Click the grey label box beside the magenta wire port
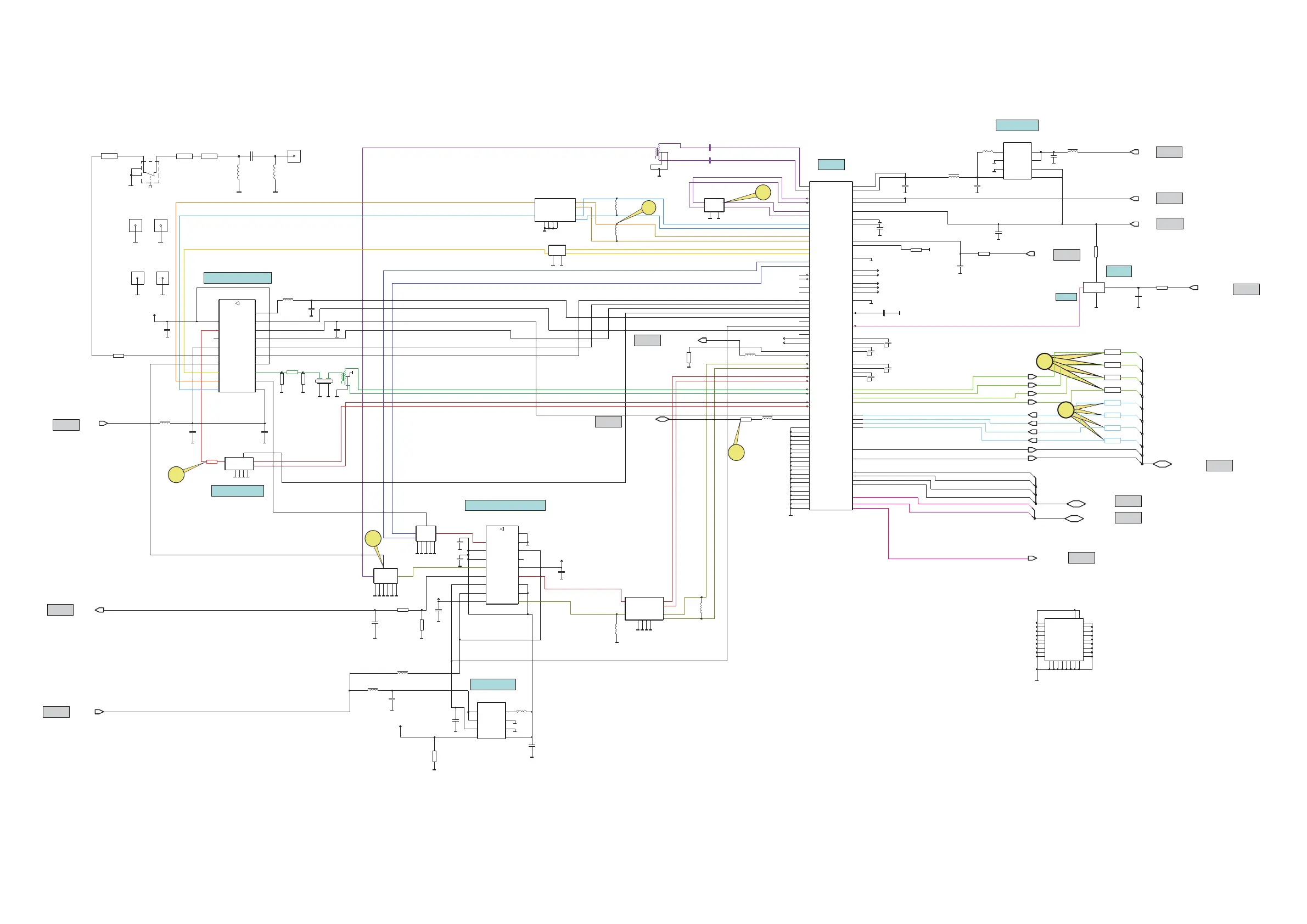 [1081, 557]
